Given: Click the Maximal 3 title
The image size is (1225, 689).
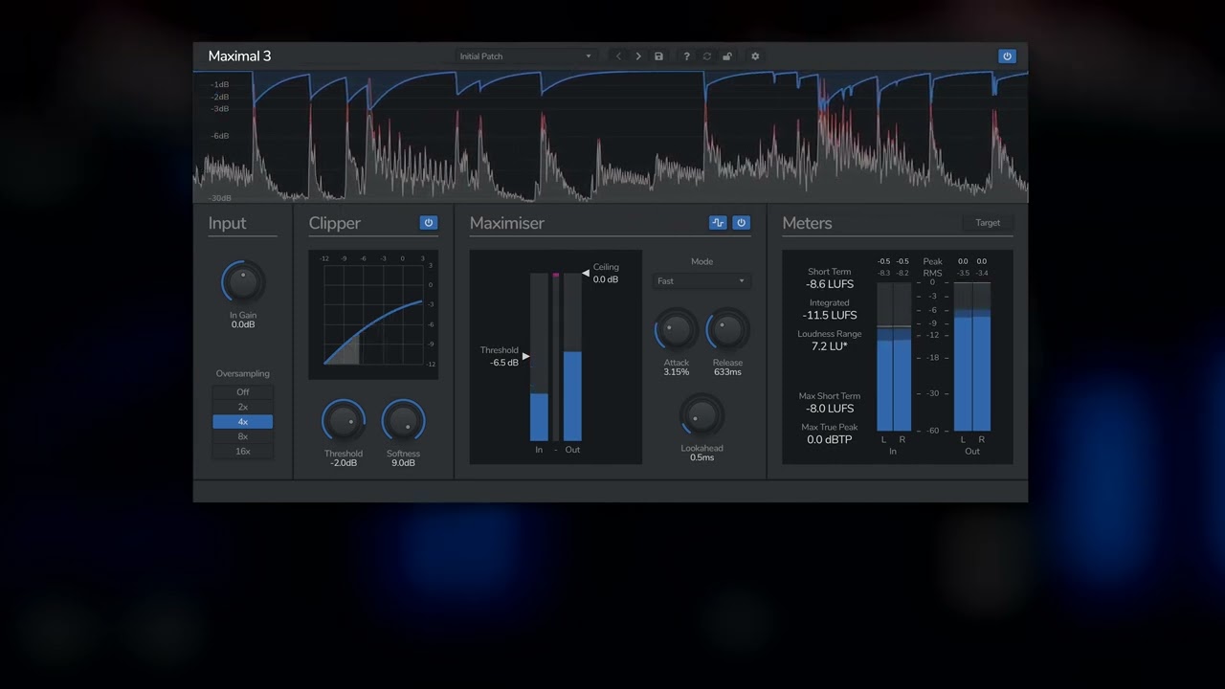Looking at the screenshot, I should click(x=239, y=56).
